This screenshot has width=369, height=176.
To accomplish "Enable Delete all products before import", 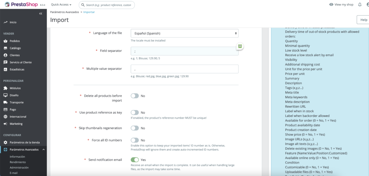I will click(x=135, y=96).
